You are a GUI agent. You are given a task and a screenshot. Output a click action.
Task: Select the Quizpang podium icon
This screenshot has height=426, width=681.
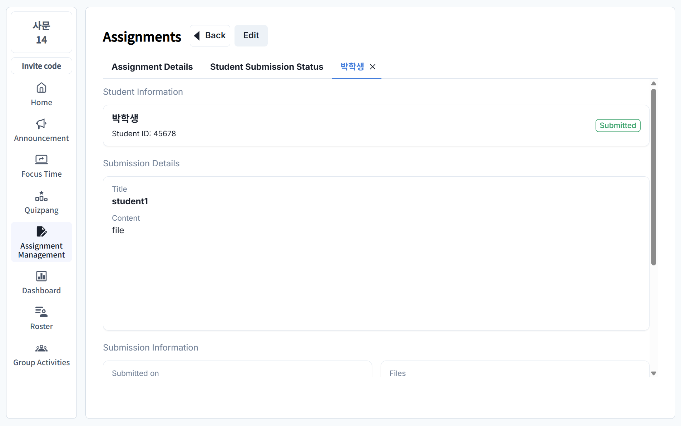tap(41, 196)
